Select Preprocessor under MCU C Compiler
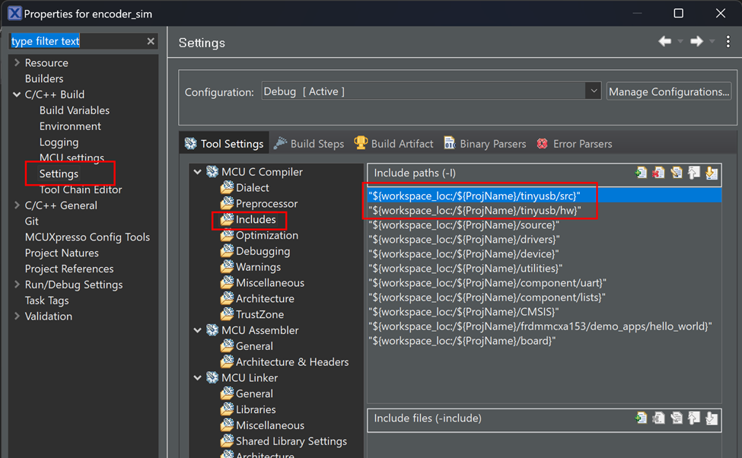Screen dimensions: 742x458 [266, 203]
